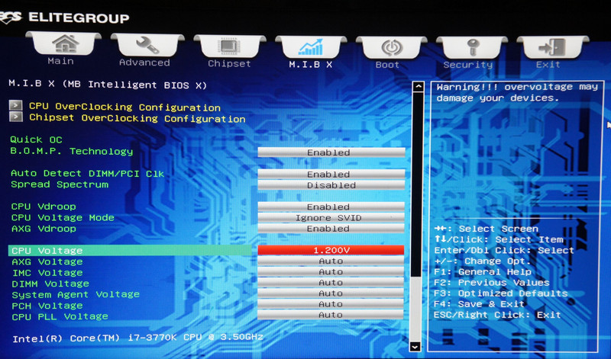Switch to the Boot tab label
The width and height of the screenshot is (611, 359).
(x=387, y=65)
